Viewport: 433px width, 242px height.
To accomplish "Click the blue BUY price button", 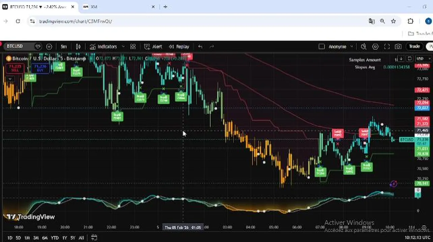I will click(x=40, y=69).
